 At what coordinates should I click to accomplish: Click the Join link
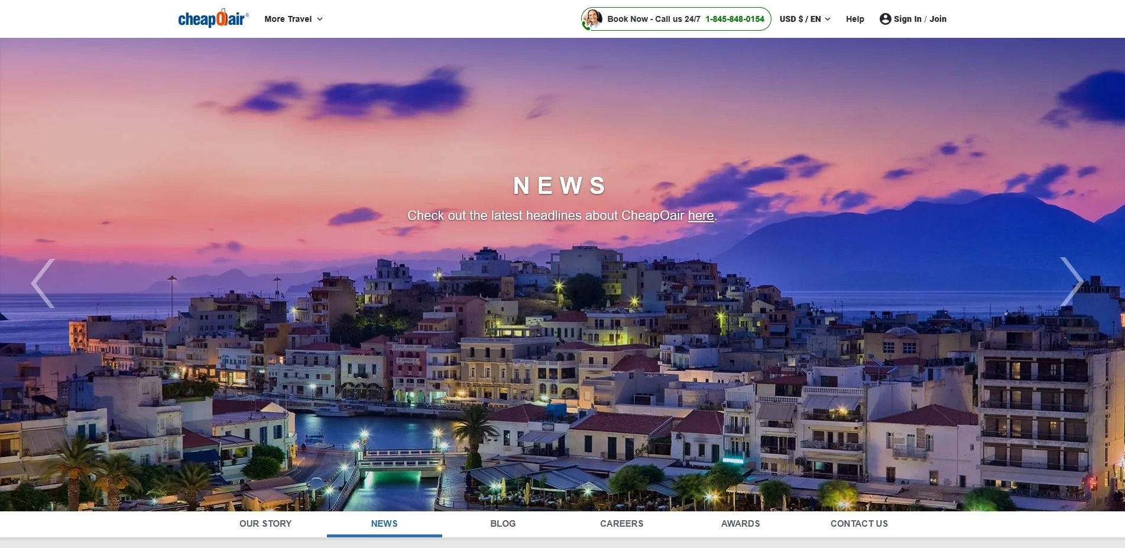pyautogui.click(x=938, y=19)
